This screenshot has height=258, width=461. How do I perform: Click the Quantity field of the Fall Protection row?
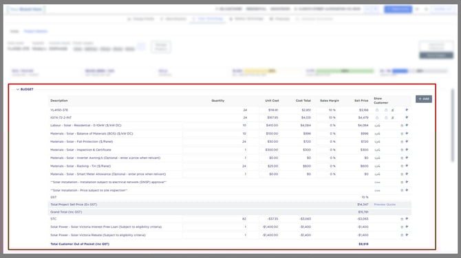point(215,141)
